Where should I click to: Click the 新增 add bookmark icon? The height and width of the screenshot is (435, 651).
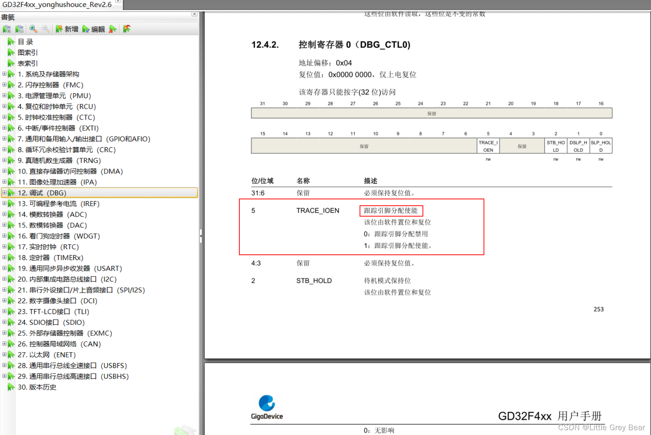pyautogui.click(x=59, y=29)
